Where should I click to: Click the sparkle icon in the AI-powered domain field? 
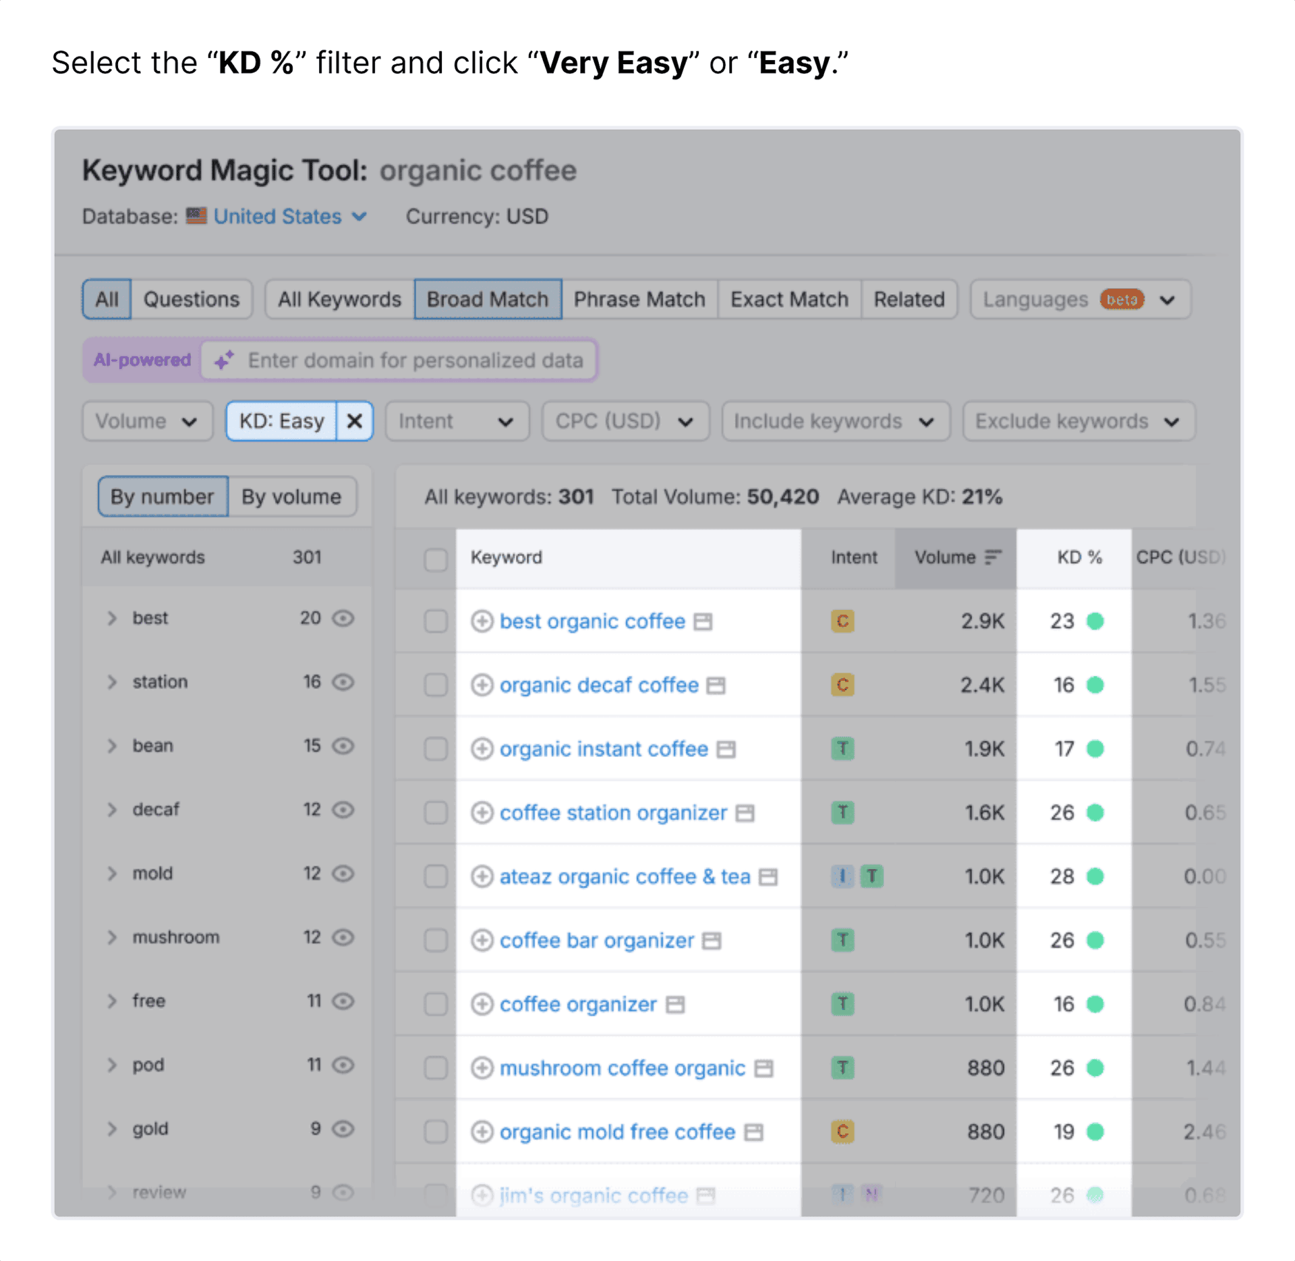(225, 360)
